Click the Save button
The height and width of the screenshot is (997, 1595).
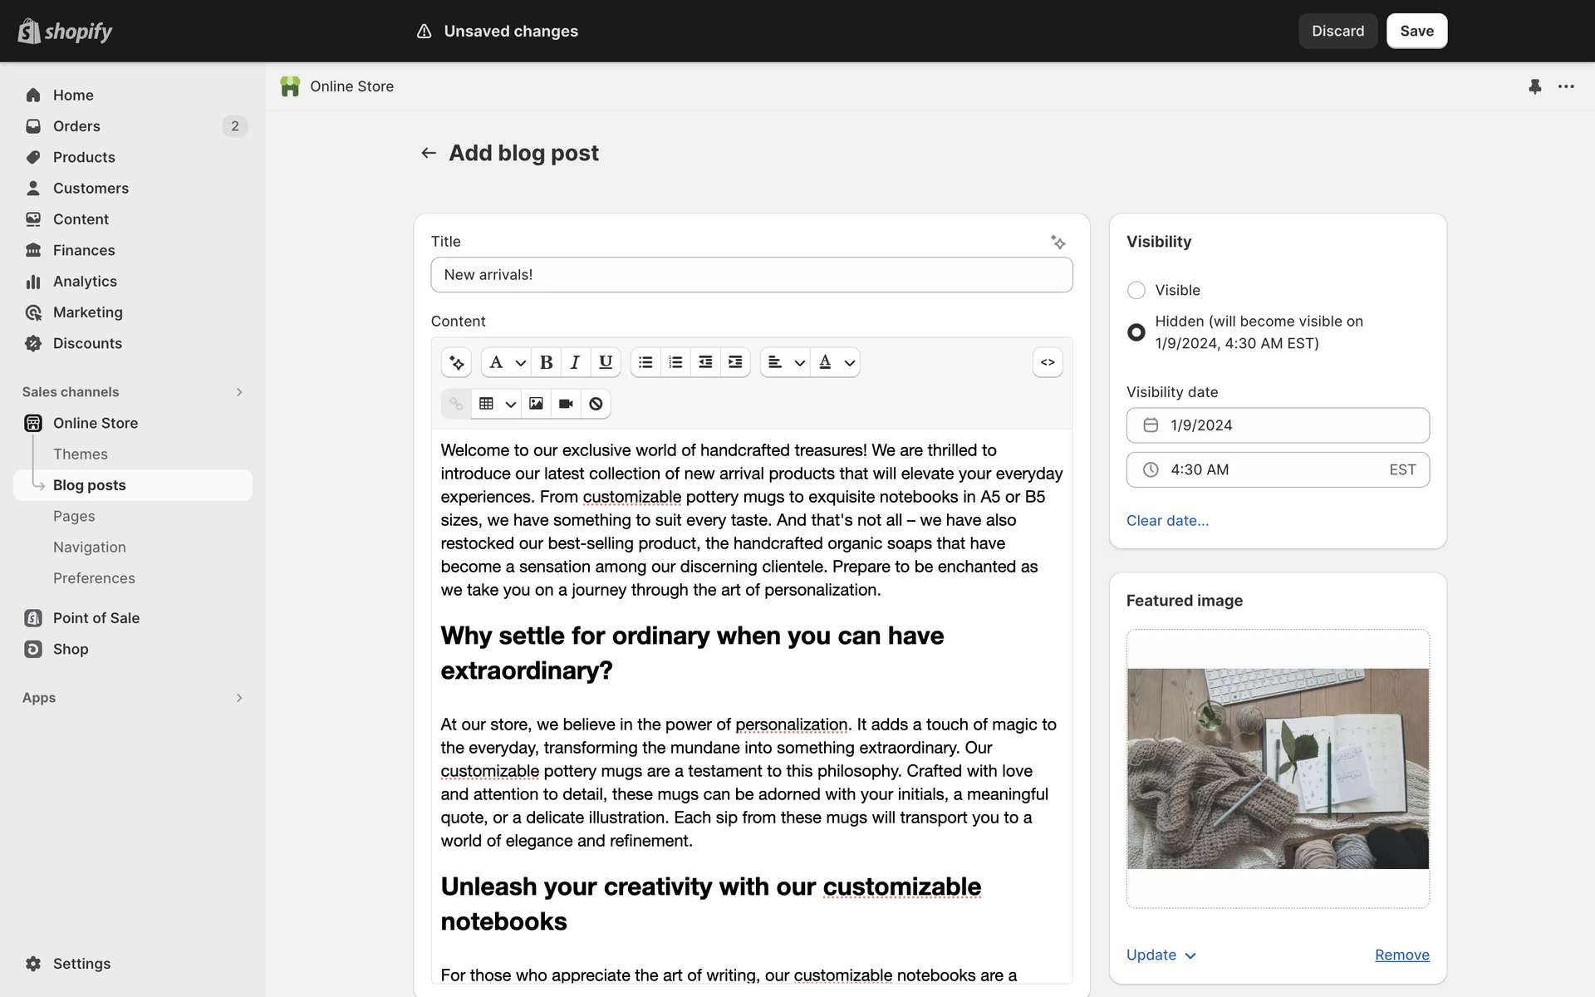[1416, 31]
